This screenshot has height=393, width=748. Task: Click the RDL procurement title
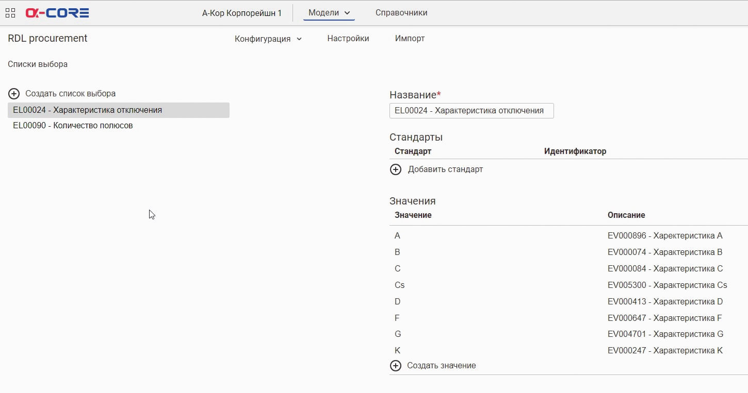pos(48,39)
